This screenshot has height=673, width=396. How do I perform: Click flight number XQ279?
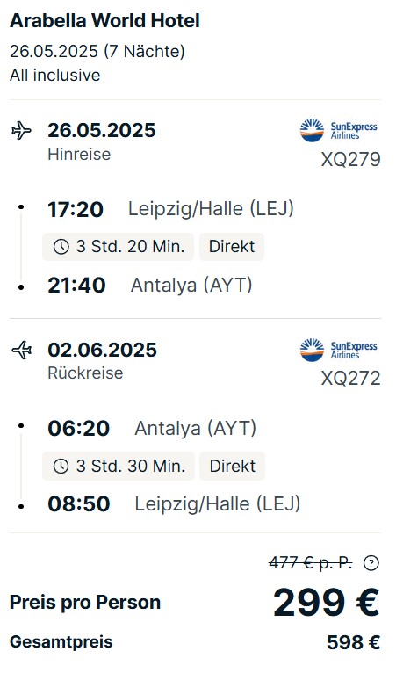pyautogui.click(x=350, y=159)
